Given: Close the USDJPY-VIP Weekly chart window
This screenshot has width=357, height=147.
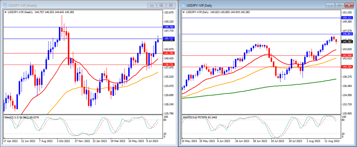Looking at the screenshot, I should click(171, 5).
